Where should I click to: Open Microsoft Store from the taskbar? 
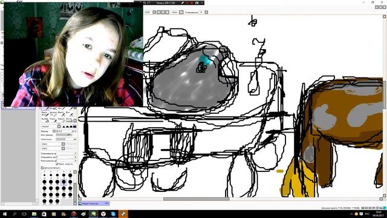(x=44, y=214)
